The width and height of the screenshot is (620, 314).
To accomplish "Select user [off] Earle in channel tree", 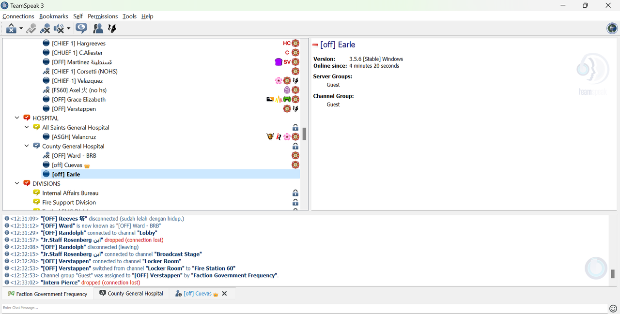I will 66,174.
